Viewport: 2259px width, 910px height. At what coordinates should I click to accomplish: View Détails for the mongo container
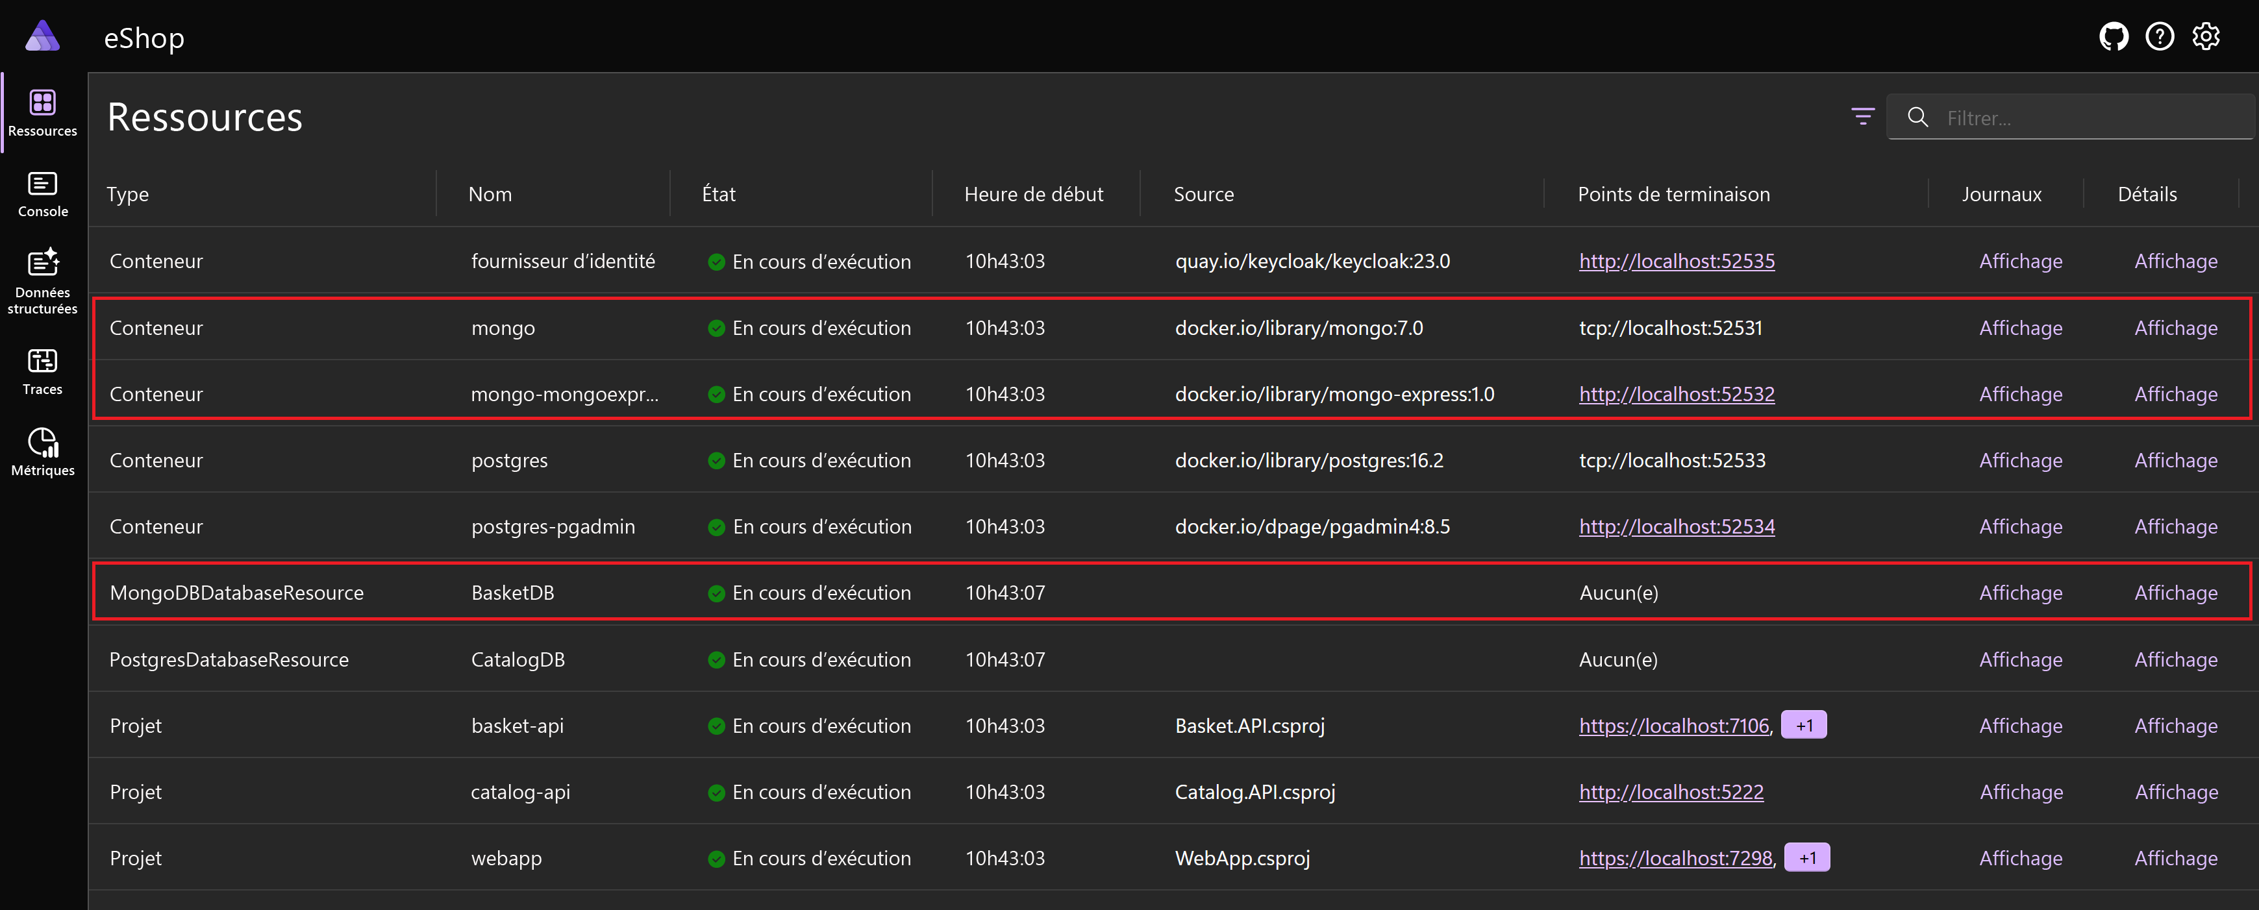(2176, 328)
